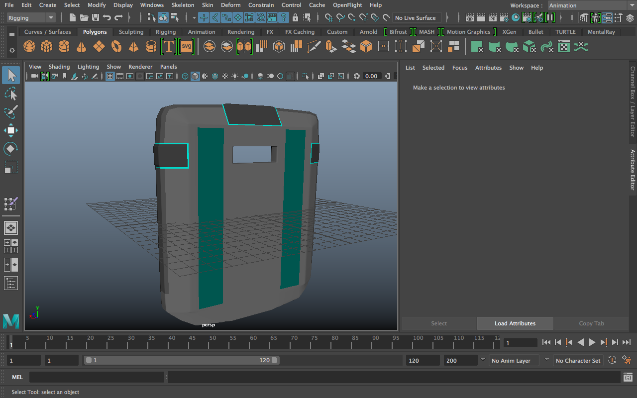This screenshot has width=637, height=398.
Task: Toggle Auto Keyframe button
Action: (x=613, y=360)
